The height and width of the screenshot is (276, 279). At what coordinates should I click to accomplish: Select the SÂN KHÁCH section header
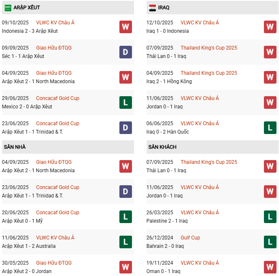[162, 147]
